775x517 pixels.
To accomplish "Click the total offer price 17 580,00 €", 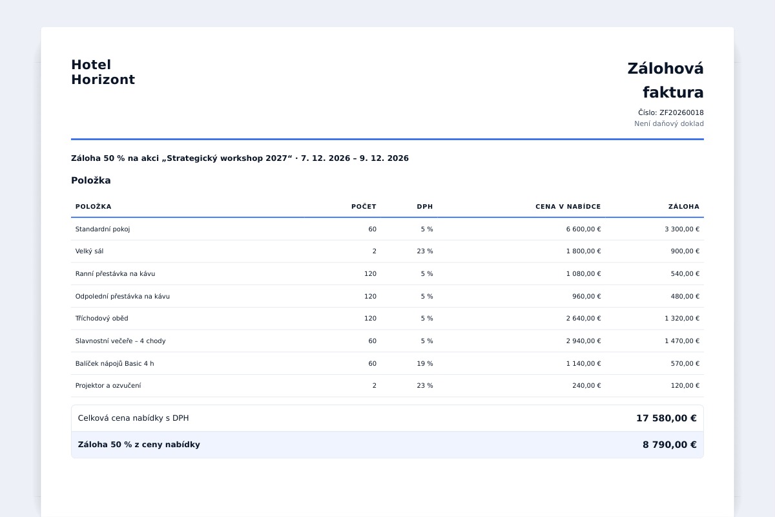I will pos(666,418).
